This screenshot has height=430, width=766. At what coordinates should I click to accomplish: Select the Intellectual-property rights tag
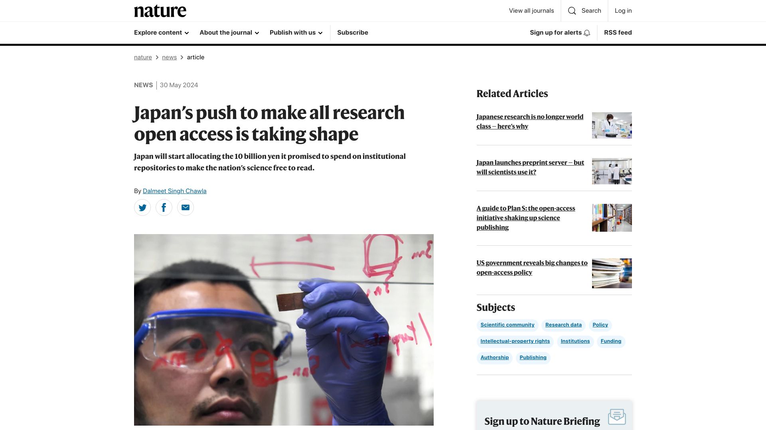pos(515,342)
